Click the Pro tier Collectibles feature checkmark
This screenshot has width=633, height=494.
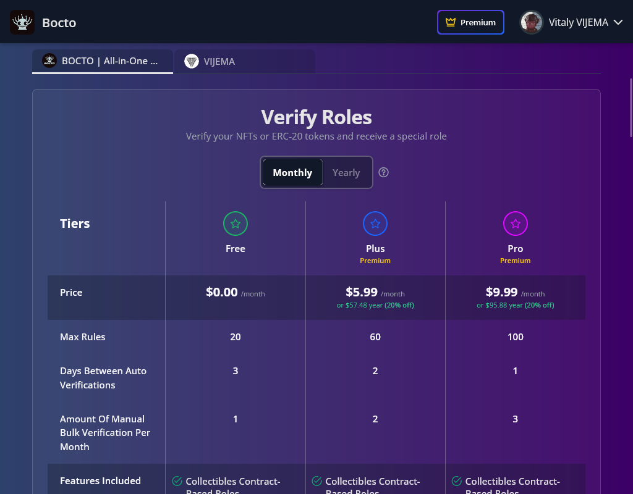[457, 480]
